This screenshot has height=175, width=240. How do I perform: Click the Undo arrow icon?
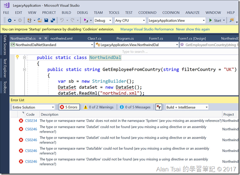tap(62, 20)
